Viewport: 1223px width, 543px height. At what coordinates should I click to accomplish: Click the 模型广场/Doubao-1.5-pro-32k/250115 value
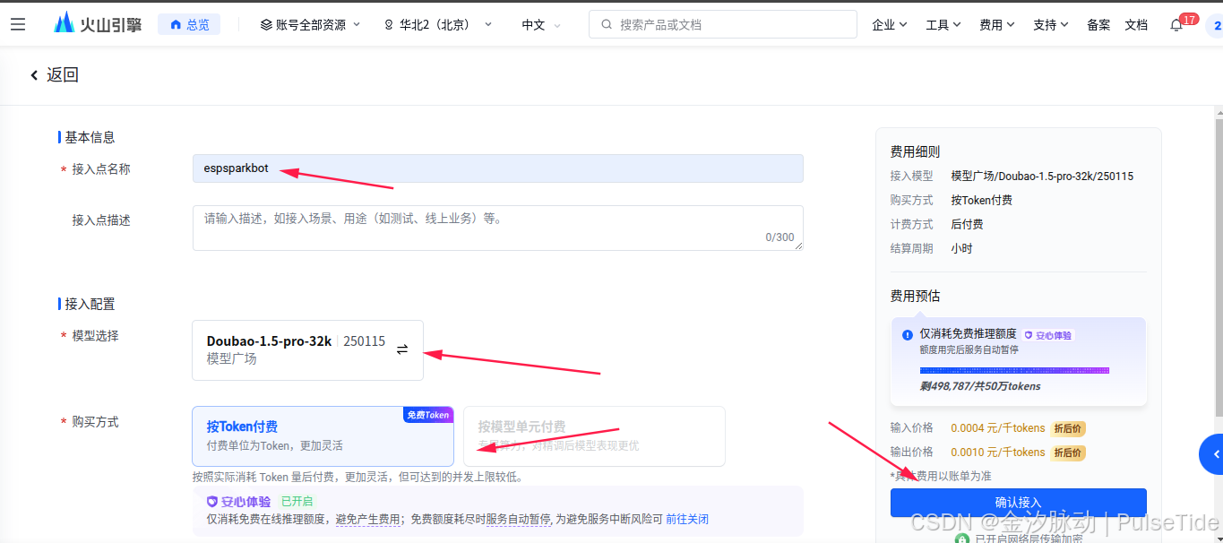(1042, 176)
